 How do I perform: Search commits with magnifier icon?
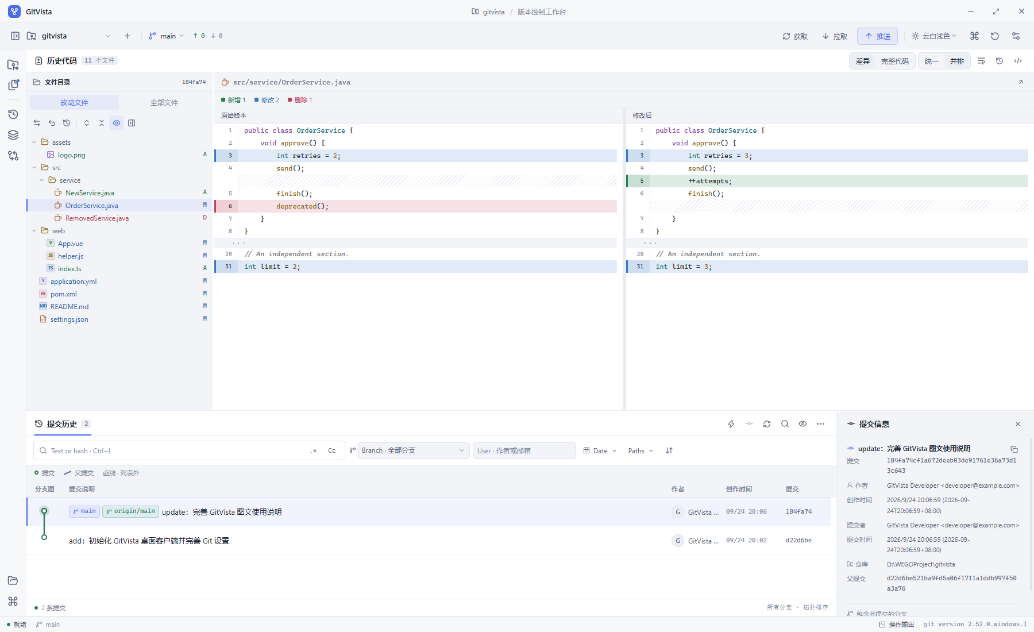pyautogui.click(x=785, y=424)
